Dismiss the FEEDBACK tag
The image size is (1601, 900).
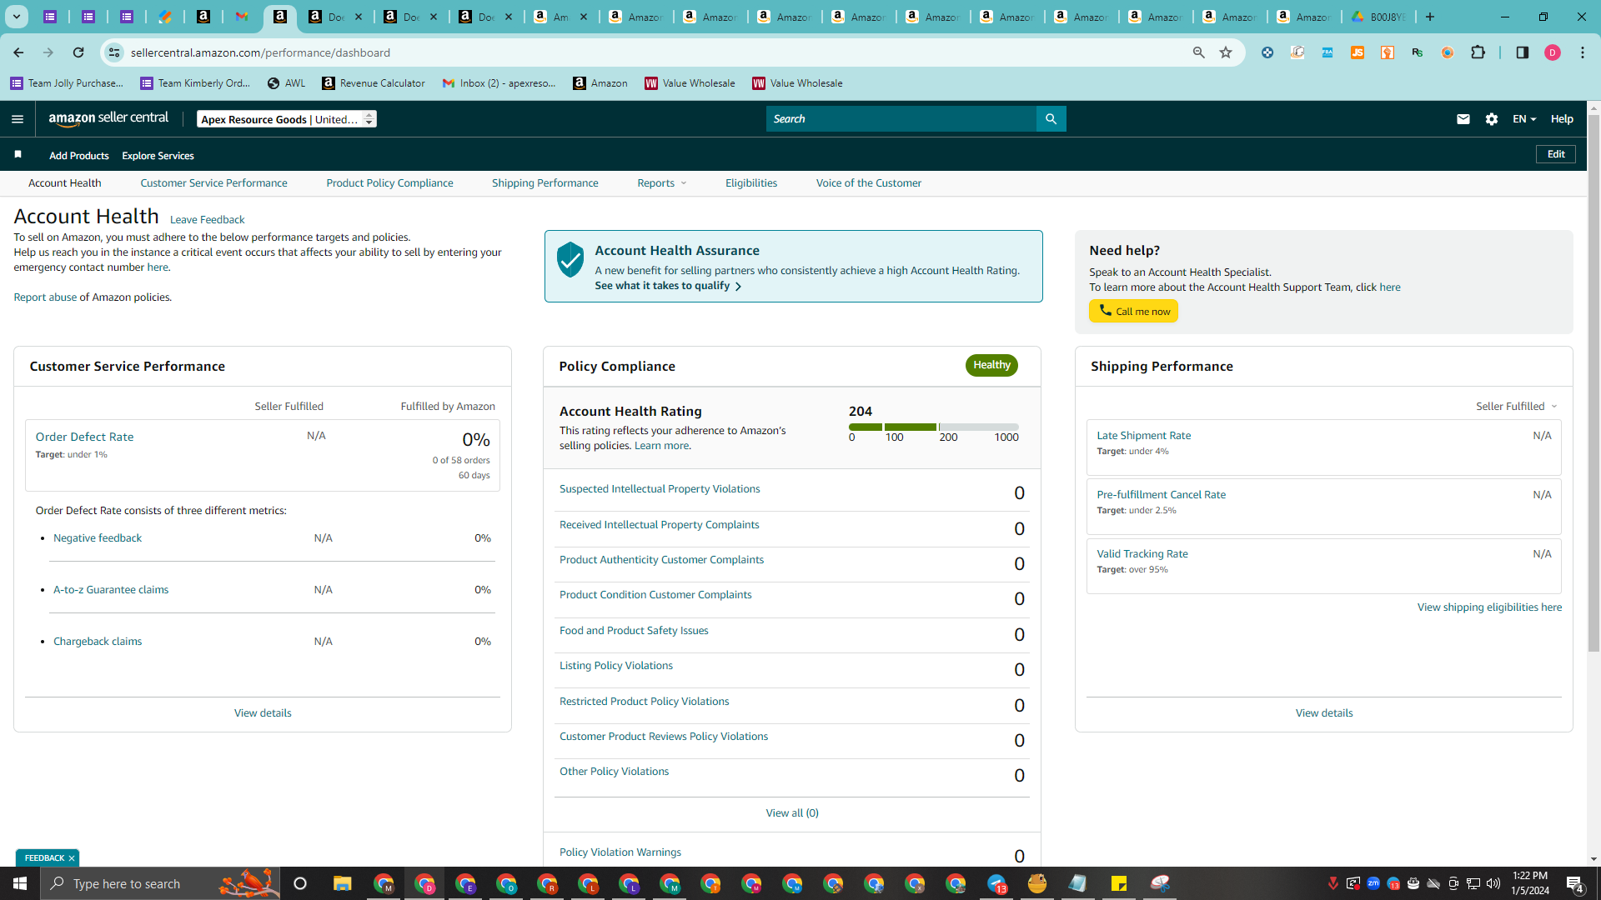tap(72, 858)
